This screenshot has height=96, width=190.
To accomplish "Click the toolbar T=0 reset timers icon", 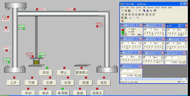I will [x=137, y=18].
